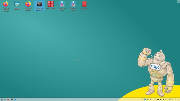The image size is (180, 101).
Task: Expand hidden system tray icons arrow
Action: pos(166,100)
